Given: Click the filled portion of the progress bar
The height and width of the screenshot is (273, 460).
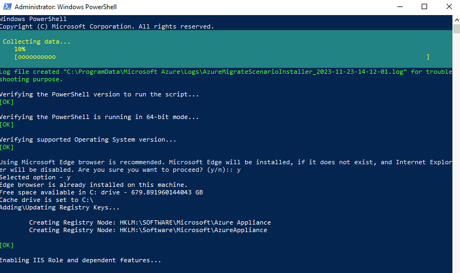Looking at the screenshot, I should tap(37, 57).
